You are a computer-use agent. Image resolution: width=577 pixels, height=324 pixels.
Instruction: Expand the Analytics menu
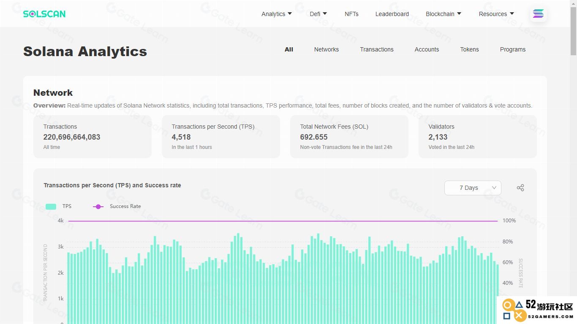point(277,14)
